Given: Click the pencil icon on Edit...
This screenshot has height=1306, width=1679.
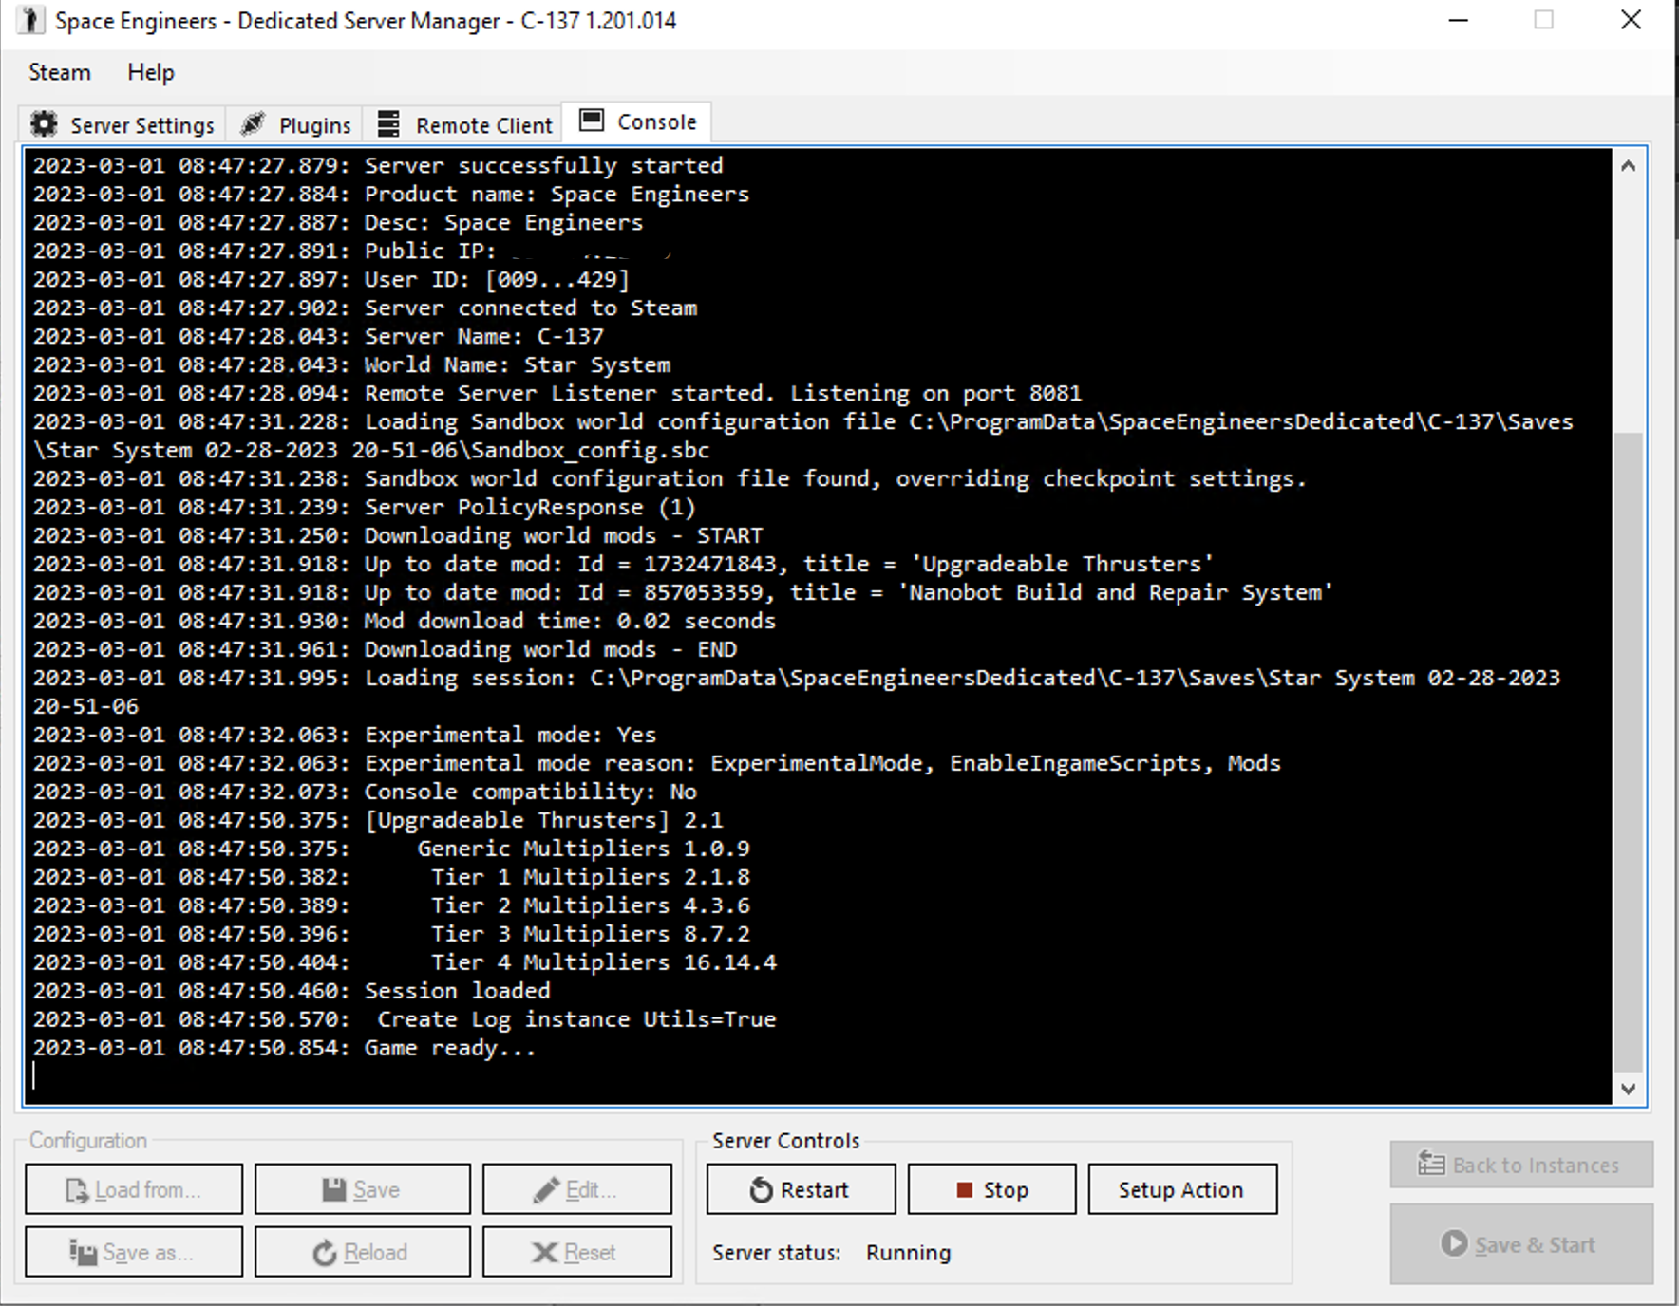Looking at the screenshot, I should [x=547, y=1190].
